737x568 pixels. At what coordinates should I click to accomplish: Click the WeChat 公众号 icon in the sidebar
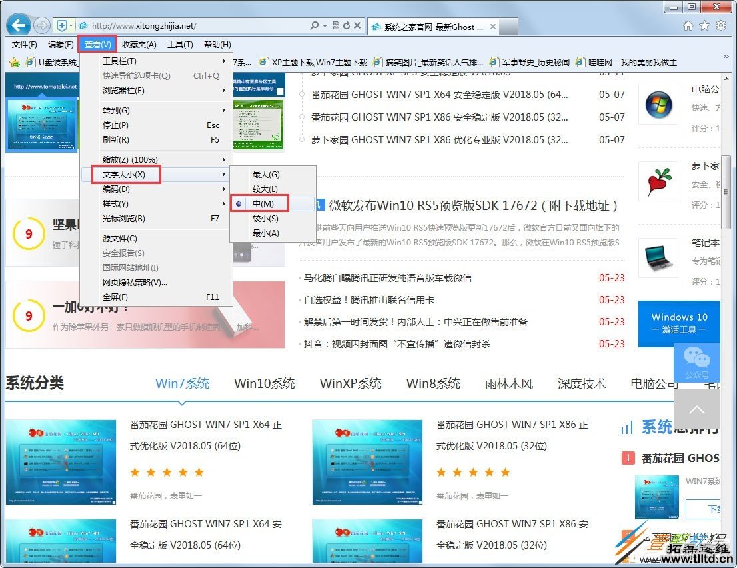697,362
